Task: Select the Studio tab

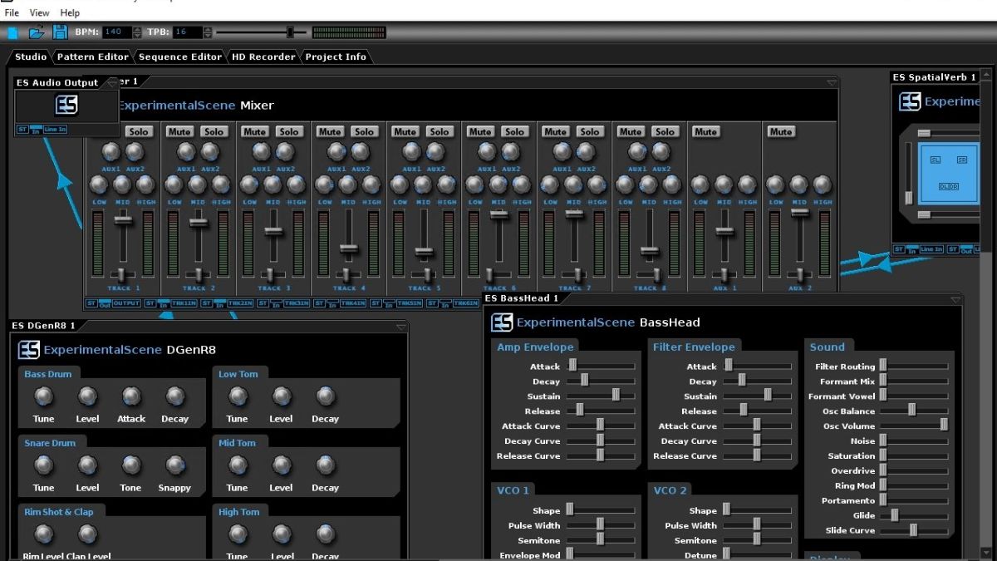Action: point(31,57)
